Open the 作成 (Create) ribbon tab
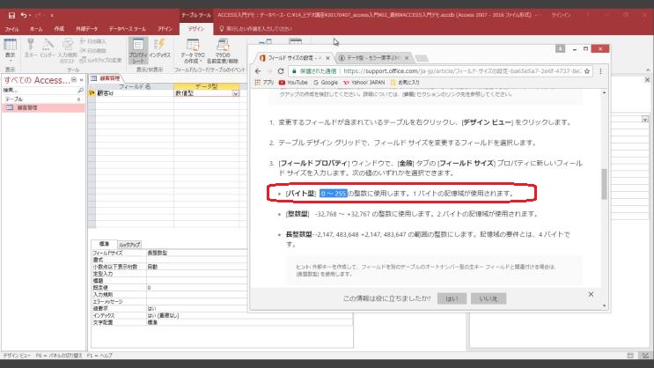 (x=59, y=29)
